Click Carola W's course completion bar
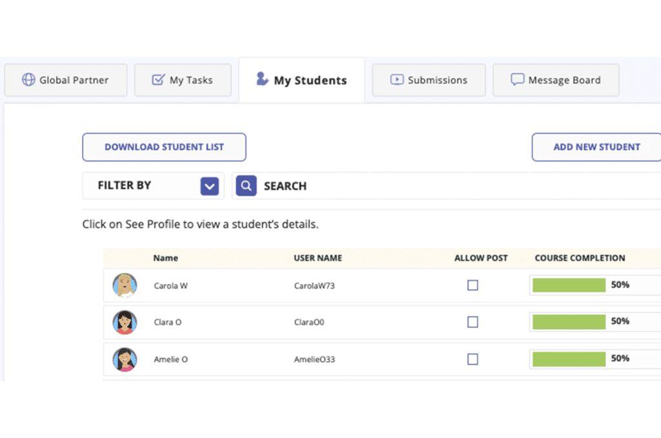Image resolution: width=661 pixels, height=438 pixels. [x=569, y=285]
